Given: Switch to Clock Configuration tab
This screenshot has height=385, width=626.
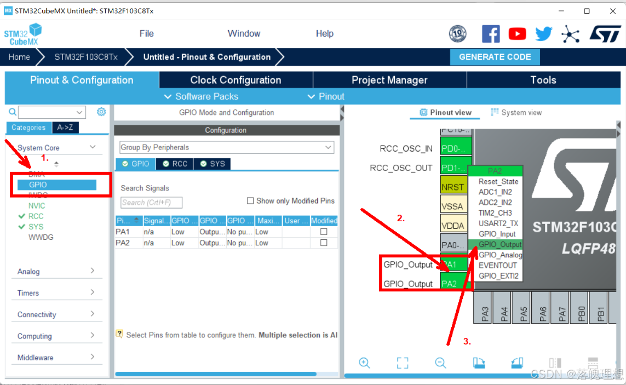Looking at the screenshot, I should [x=236, y=80].
